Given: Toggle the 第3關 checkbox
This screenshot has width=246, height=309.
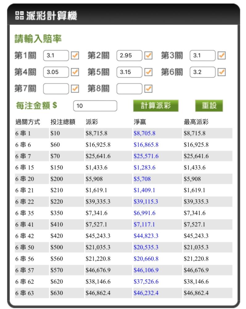Looking at the screenshot, I should point(221,55).
